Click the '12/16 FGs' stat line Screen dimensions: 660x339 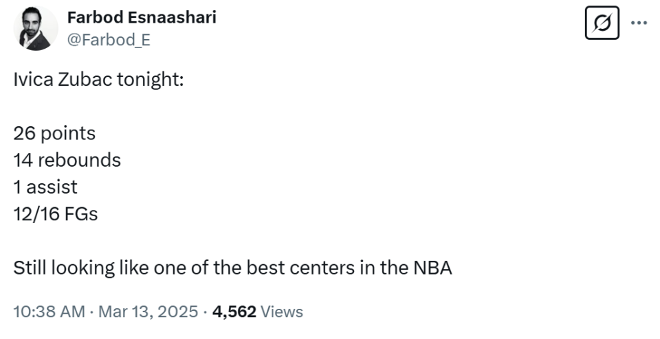click(55, 214)
